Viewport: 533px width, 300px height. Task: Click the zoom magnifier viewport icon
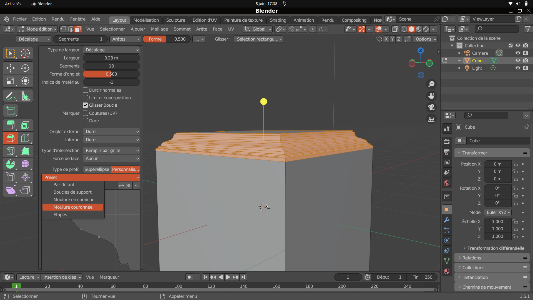tap(431, 84)
